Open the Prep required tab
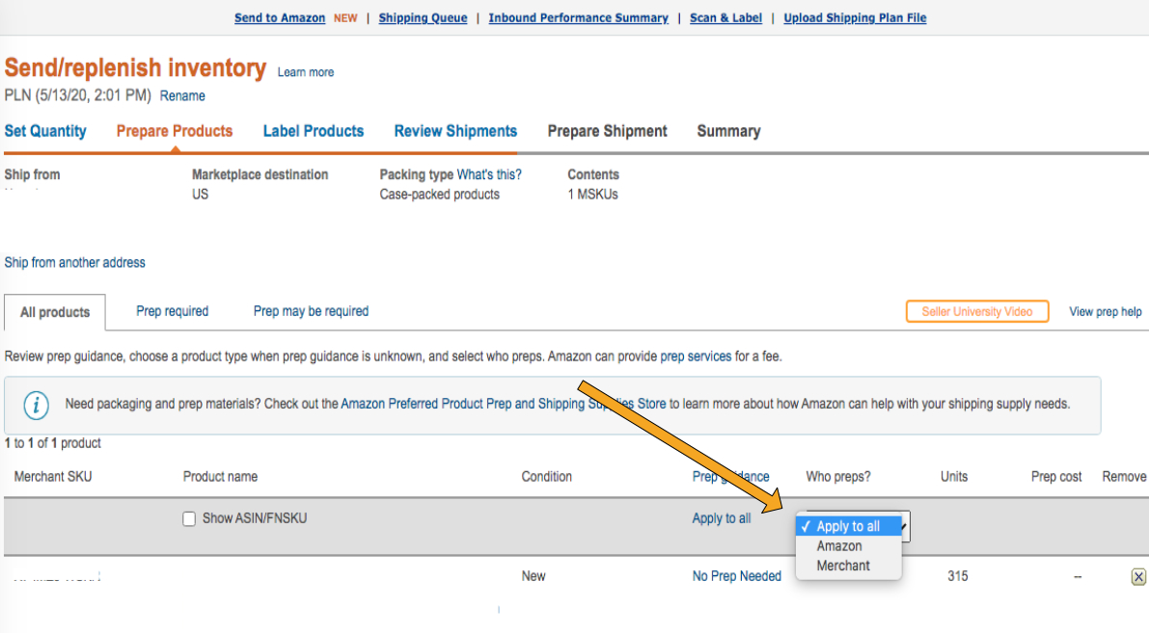Image resolution: width=1149 pixels, height=633 pixels. (172, 311)
